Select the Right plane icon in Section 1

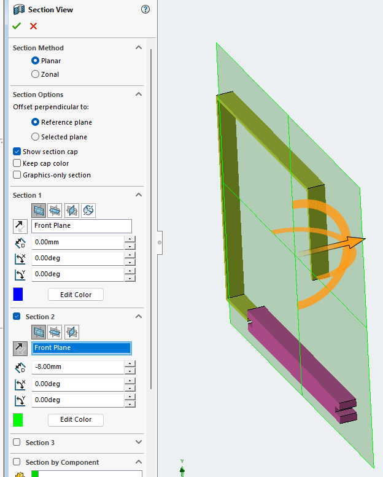coord(71,211)
